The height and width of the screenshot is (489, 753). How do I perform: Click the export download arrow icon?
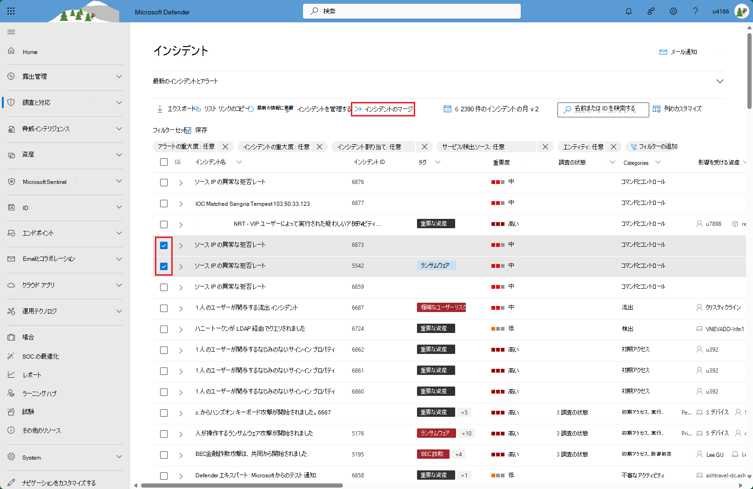point(160,109)
